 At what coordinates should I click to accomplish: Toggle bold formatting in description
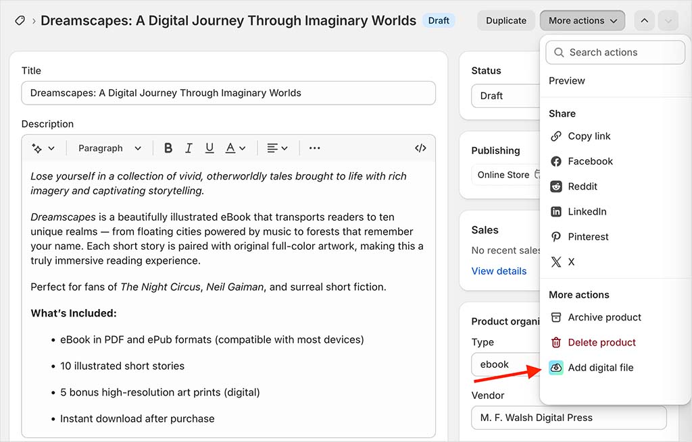(x=168, y=148)
